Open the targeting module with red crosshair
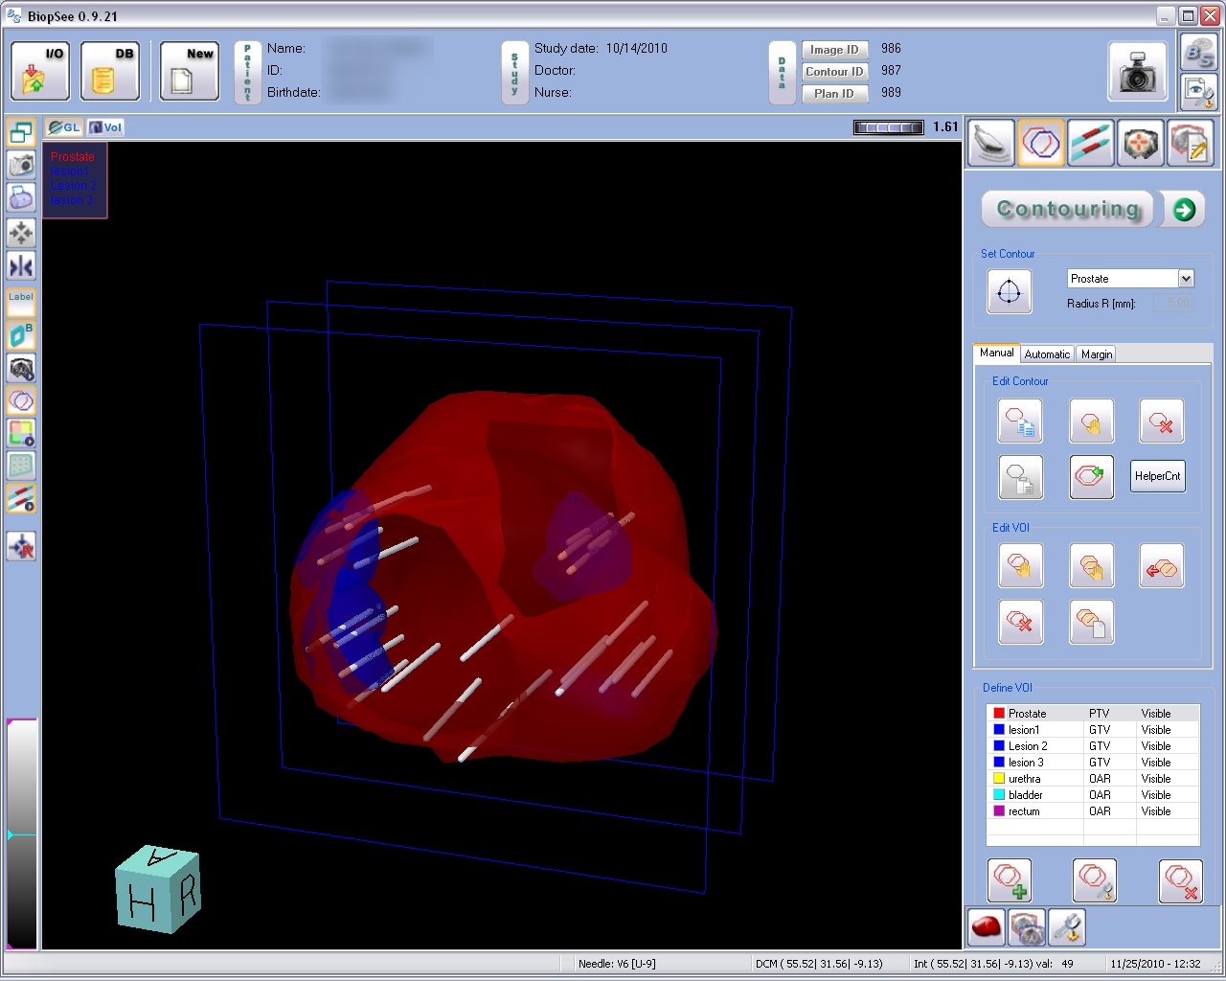The image size is (1226, 981). pyautogui.click(x=1141, y=144)
